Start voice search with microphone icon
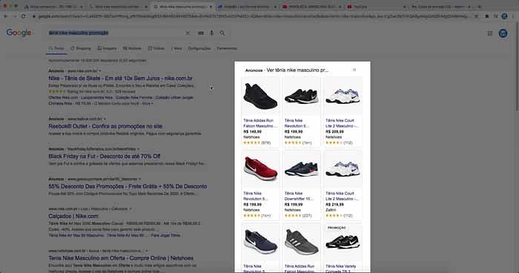Screen dimensions: 519x273 point(211,33)
